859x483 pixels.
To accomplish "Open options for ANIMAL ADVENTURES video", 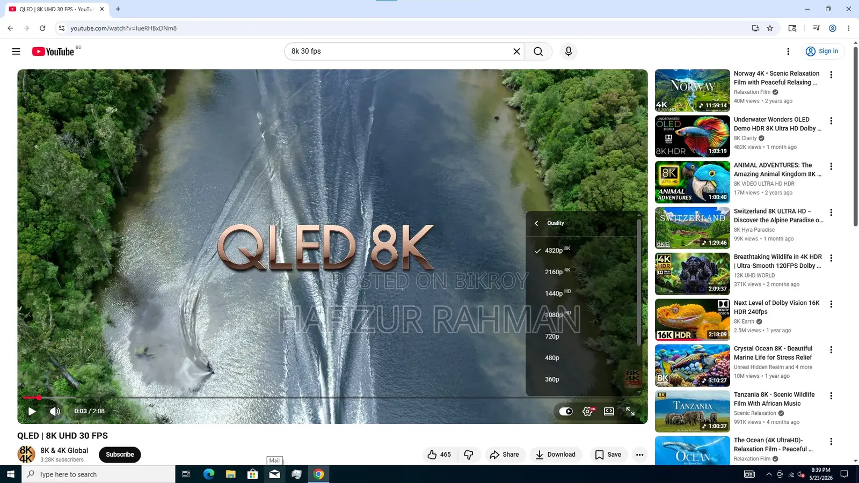I will (x=831, y=167).
